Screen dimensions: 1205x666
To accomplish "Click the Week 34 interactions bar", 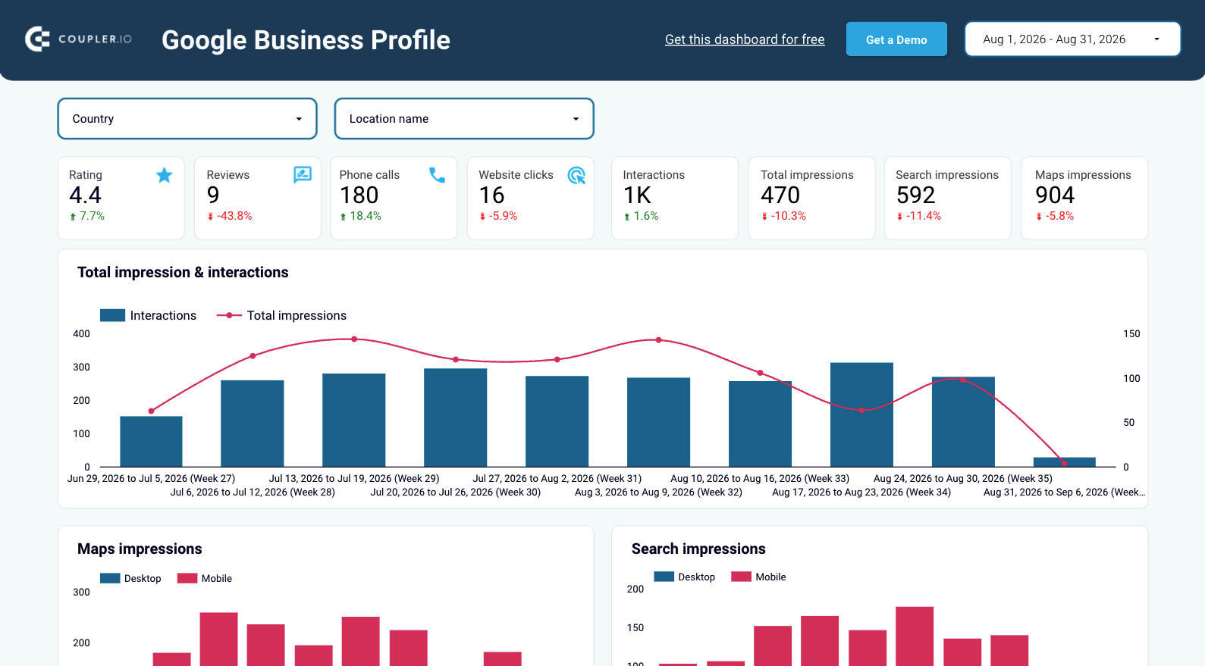I will [861, 414].
